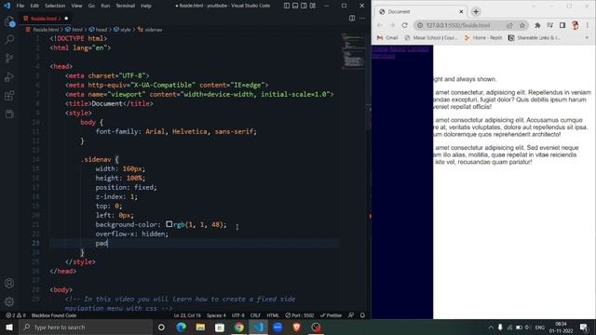Screen dimensions: 596x335
Task: Click the Windows search box in the taskbar
Action: [x=86, y=327]
